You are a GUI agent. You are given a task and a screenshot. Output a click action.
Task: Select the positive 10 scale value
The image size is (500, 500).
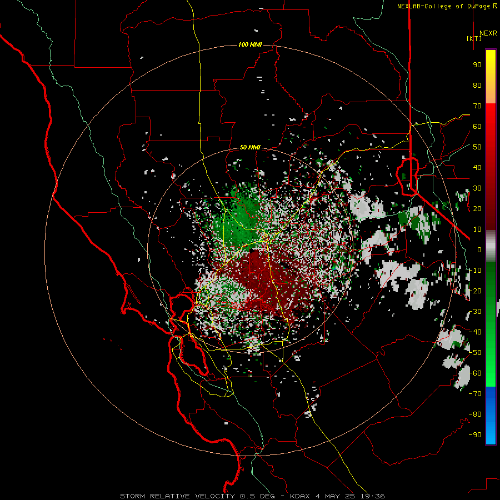coord(477,229)
